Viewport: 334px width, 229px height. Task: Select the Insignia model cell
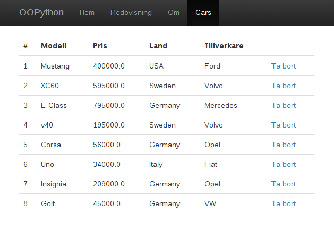54,184
